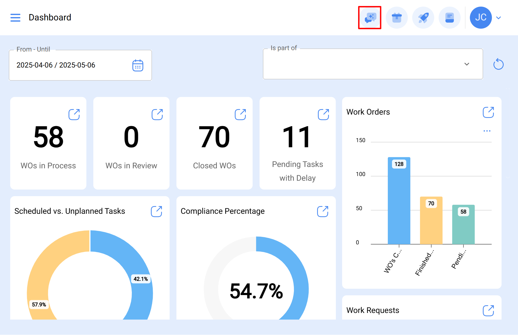This screenshot has height=335, width=518.
Task: Open Work Orders chart external link icon
Action: tap(488, 112)
